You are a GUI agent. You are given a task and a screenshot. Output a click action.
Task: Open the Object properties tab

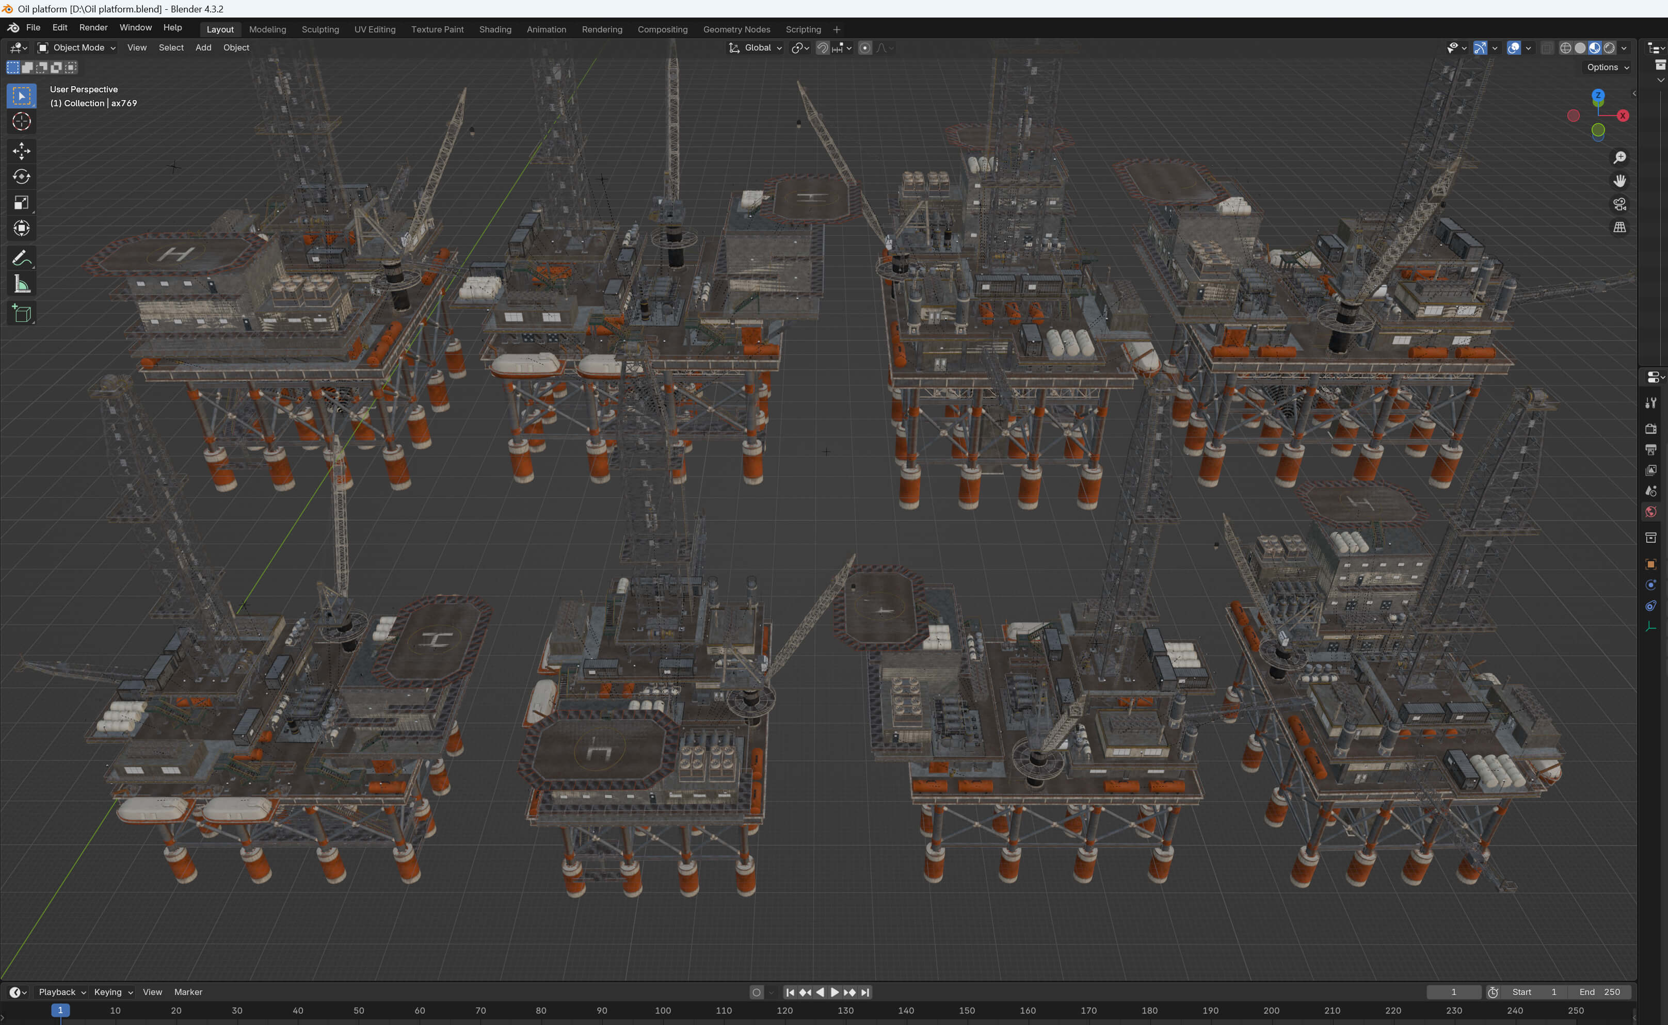1650,564
